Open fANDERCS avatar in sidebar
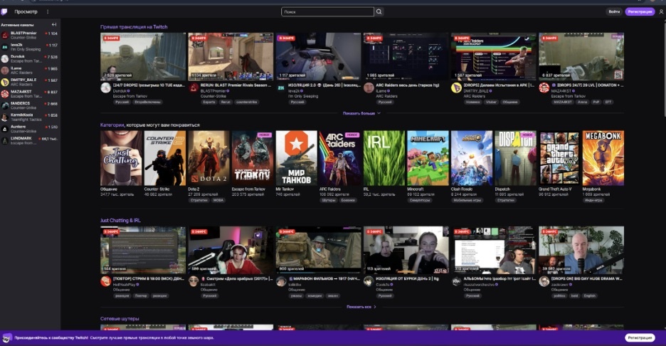This screenshot has height=346, width=666. pos(5,105)
